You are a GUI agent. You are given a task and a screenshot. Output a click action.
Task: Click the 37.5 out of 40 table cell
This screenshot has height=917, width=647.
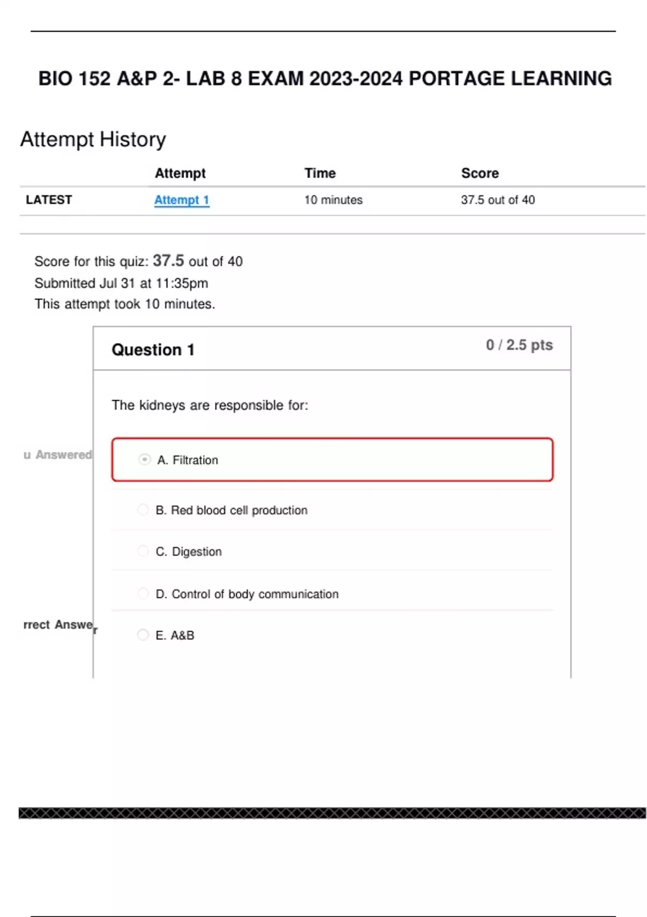click(x=497, y=200)
